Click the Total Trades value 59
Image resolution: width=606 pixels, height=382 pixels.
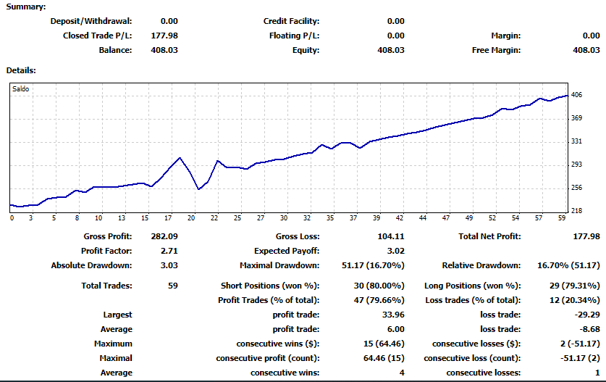click(172, 286)
